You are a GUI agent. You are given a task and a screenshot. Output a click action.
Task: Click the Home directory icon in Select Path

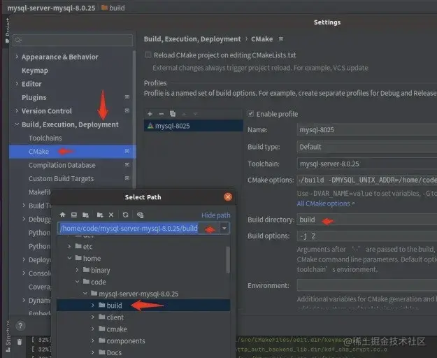tap(63, 215)
